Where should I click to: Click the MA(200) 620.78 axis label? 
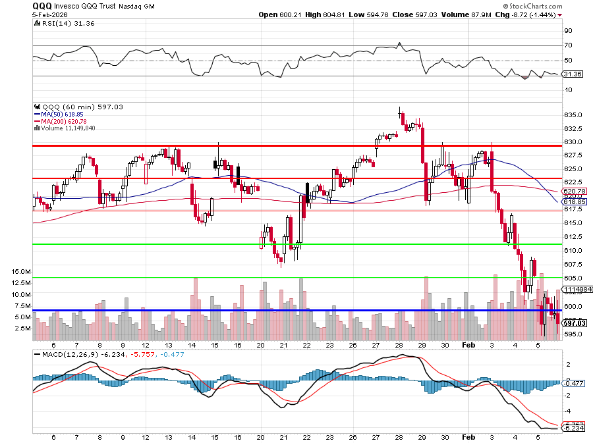tap(571, 191)
